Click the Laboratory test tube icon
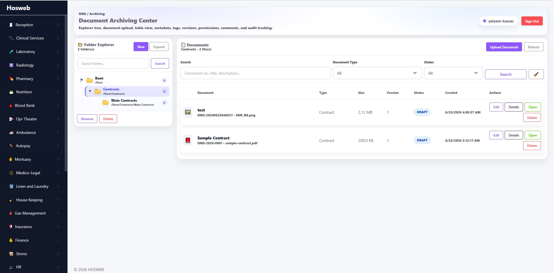The width and height of the screenshot is (554, 273). [x=11, y=52]
